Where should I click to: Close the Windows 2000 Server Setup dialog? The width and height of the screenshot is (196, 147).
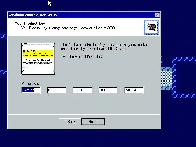coord(157,15)
